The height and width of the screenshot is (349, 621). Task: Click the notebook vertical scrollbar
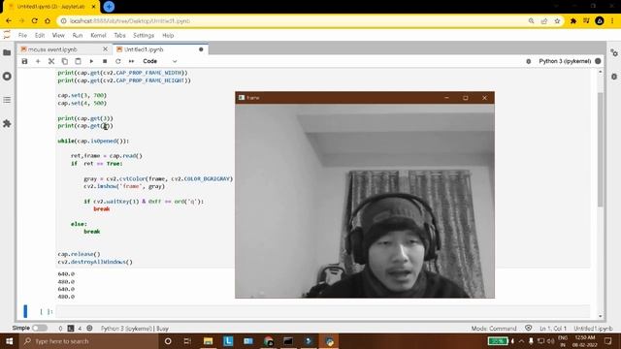[601, 149]
